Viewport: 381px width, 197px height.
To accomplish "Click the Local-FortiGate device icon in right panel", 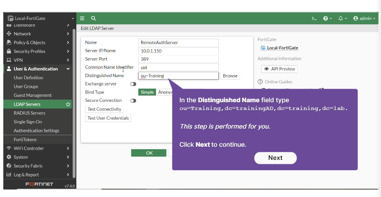I will (x=263, y=48).
